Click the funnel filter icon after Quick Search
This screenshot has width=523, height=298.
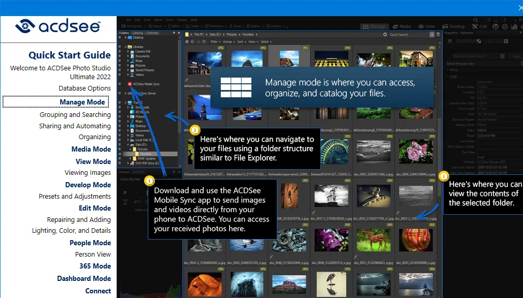pyautogui.click(x=438, y=34)
